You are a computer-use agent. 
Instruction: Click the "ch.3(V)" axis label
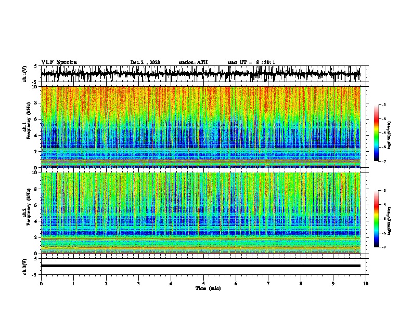25,267
